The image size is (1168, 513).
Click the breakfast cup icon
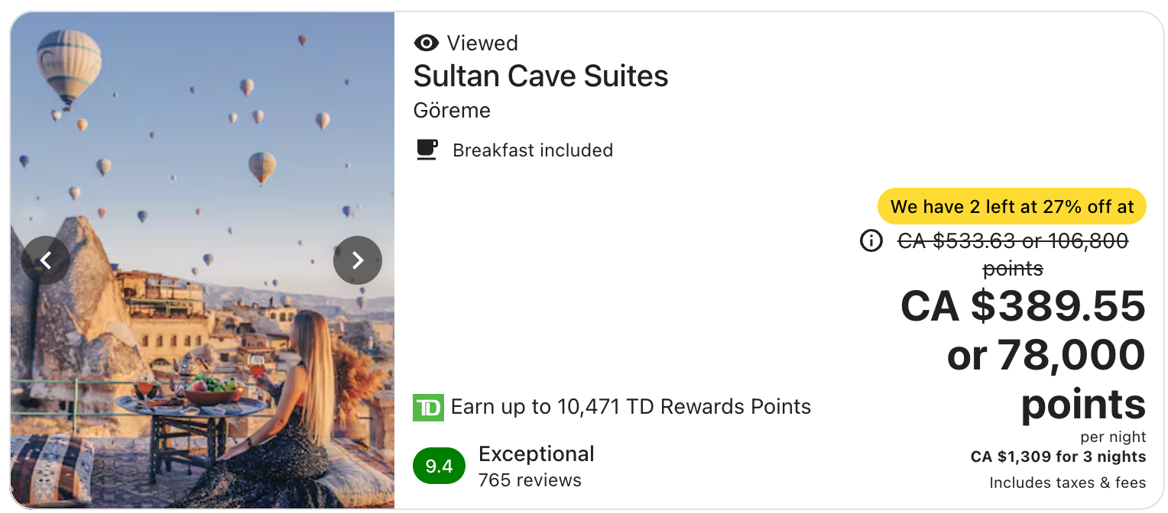click(x=427, y=150)
